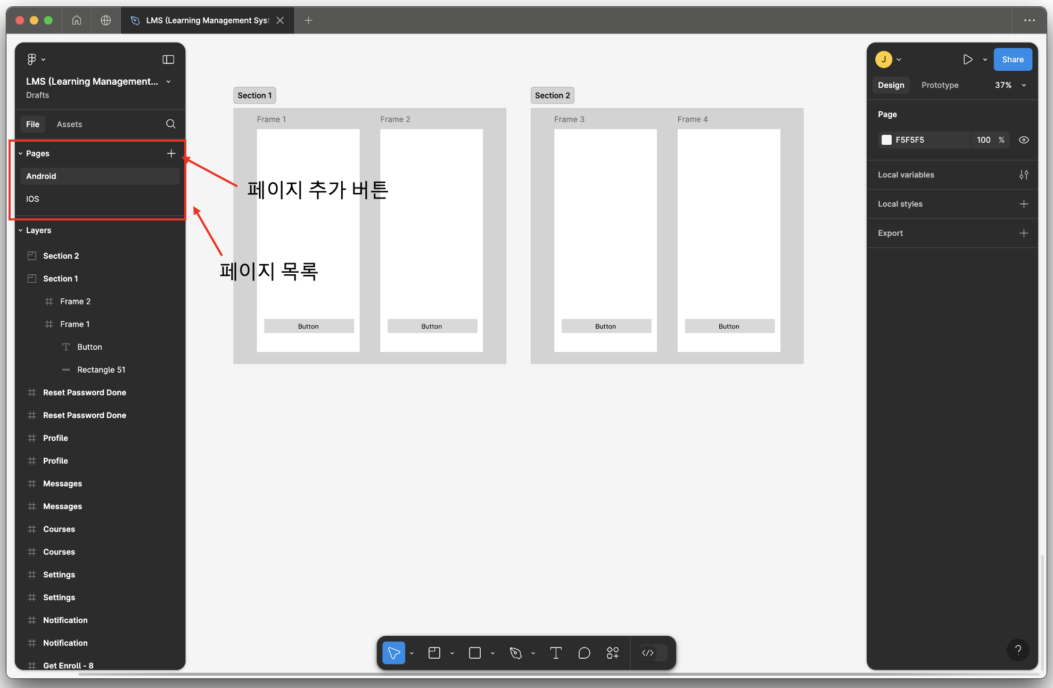Switch to the Assets tab
1053x688 pixels.
[x=69, y=124]
